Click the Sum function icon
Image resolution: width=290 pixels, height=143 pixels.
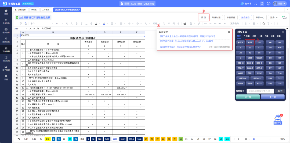pos(205,24)
